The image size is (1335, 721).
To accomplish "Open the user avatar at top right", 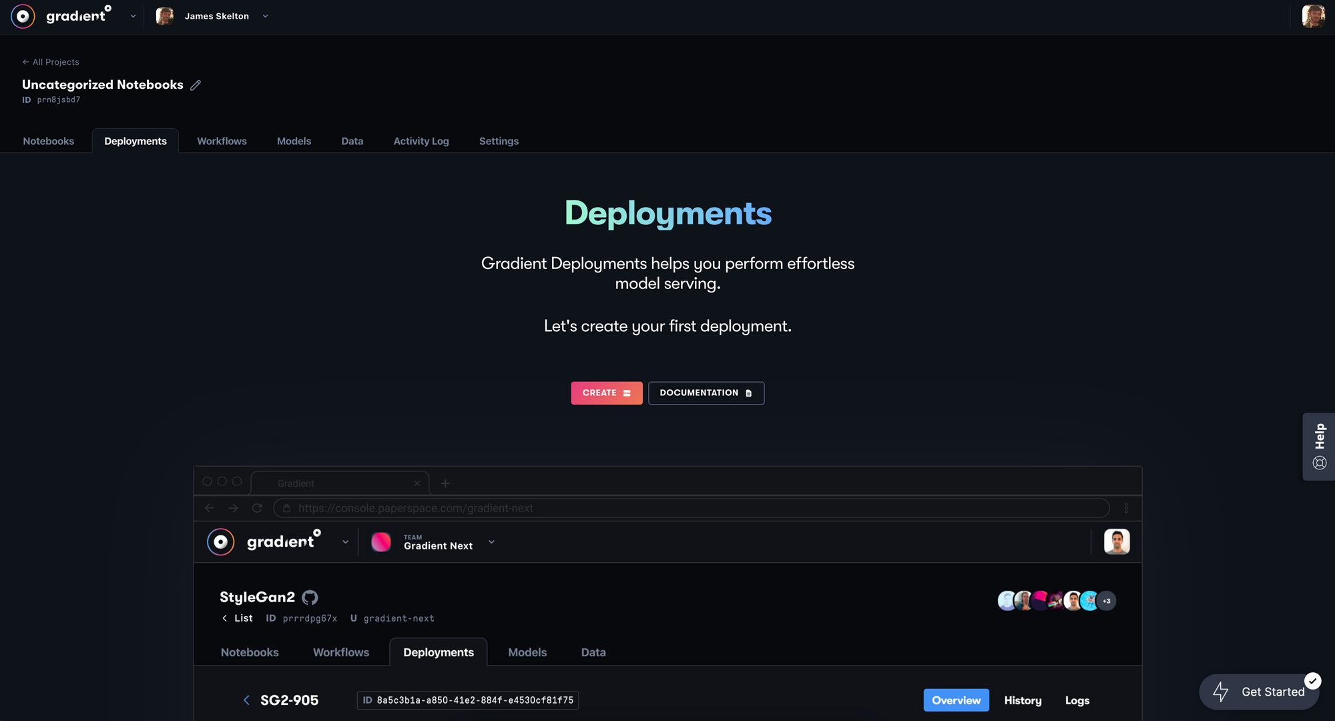I will pos(1313,16).
